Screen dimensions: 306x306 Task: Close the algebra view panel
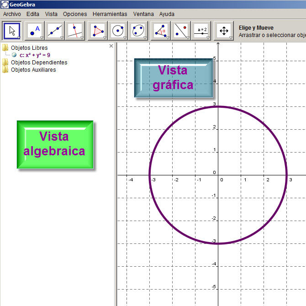[x=111, y=46]
